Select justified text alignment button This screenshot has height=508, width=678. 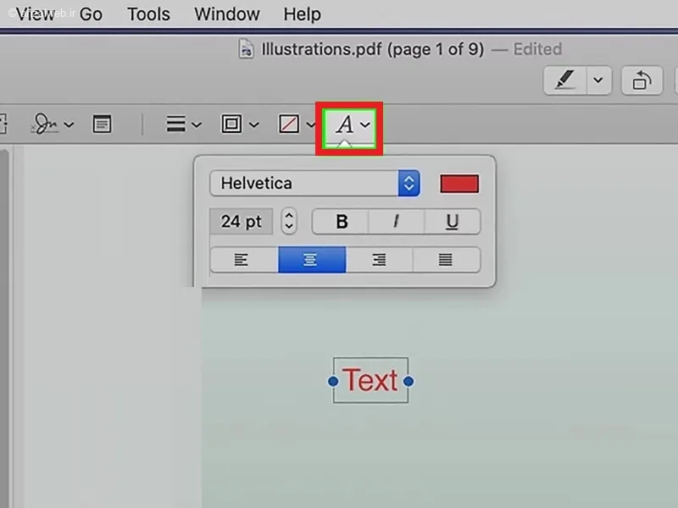click(447, 260)
